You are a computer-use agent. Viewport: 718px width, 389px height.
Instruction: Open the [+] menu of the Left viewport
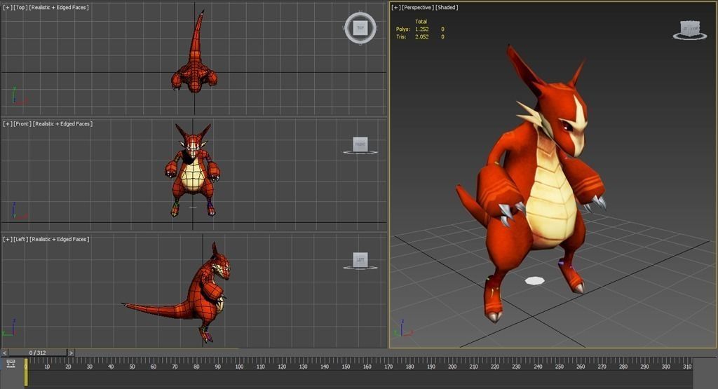click(x=7, y=239)
